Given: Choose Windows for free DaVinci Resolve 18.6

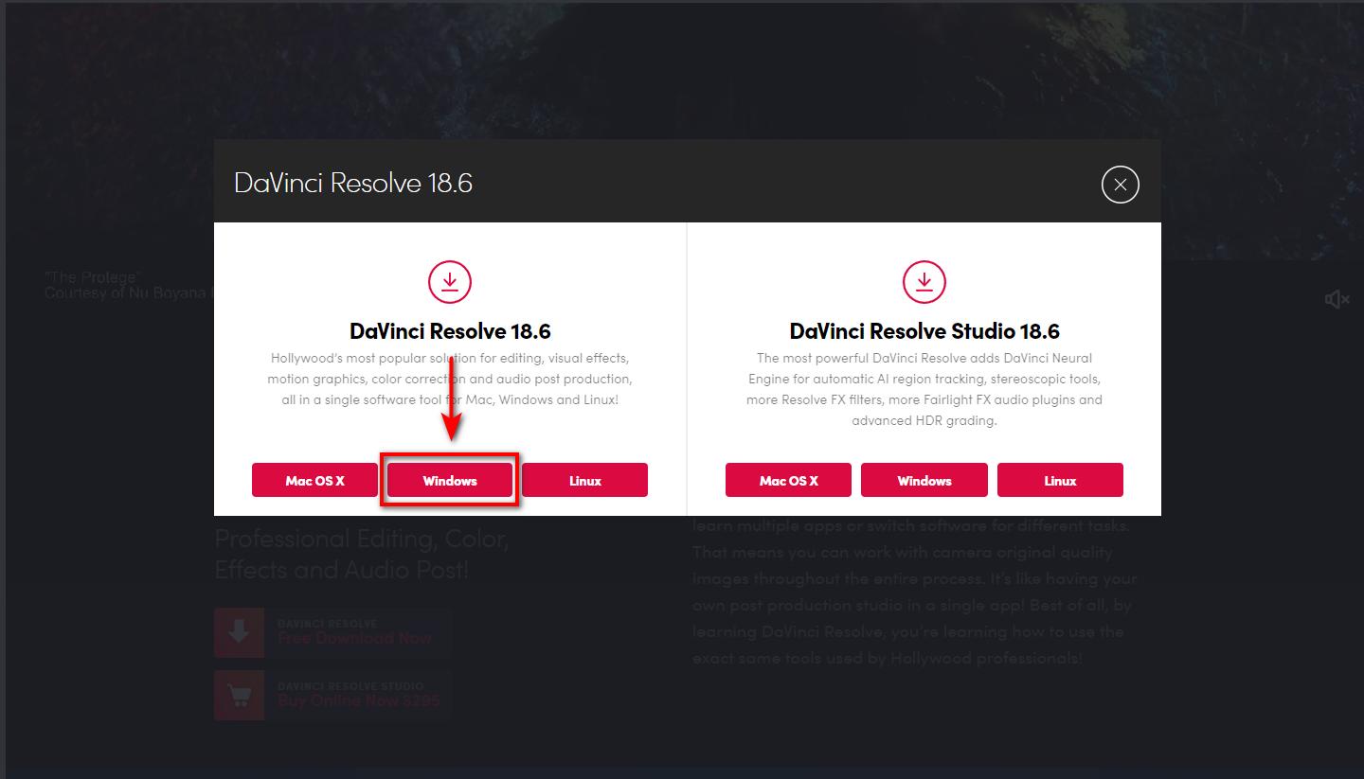Looking at the screenshot, I should 450,480.
